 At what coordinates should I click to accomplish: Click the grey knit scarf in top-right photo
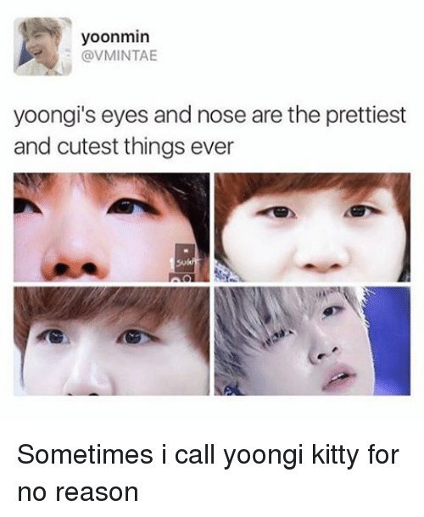pyautogui.click(x=226, y=270)
